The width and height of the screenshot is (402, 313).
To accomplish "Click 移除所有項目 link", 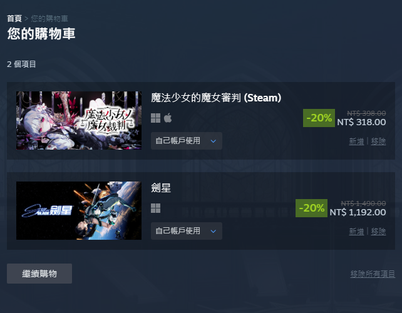I will click(x=373, y=274).
